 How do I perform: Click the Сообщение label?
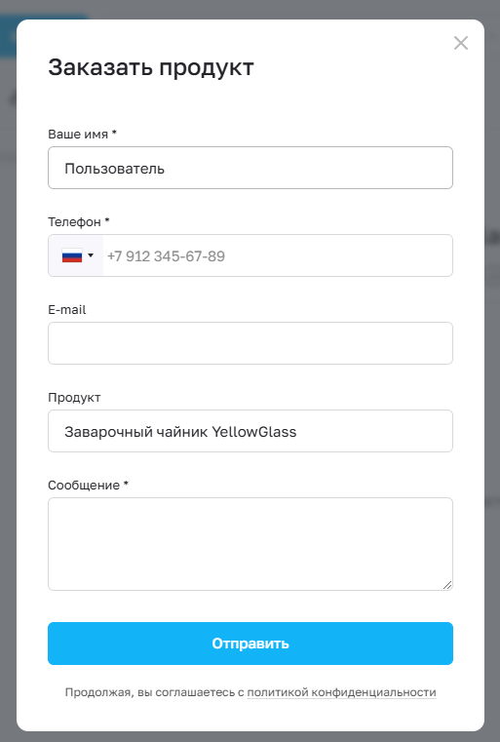[x=84, y=486]
